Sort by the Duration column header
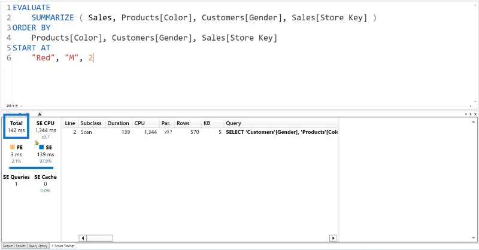The width and height of the screenshot is (479, 250). [118, 123]
